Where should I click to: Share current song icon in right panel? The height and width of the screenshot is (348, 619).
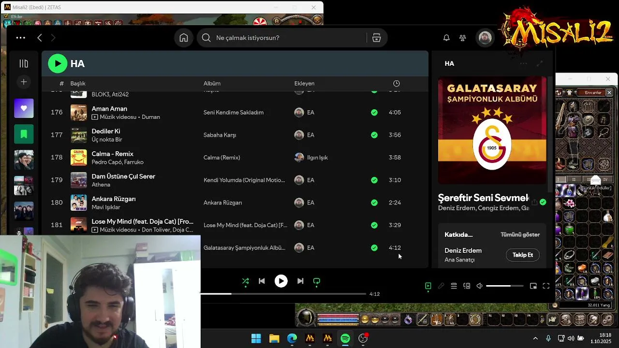point(534,202)
